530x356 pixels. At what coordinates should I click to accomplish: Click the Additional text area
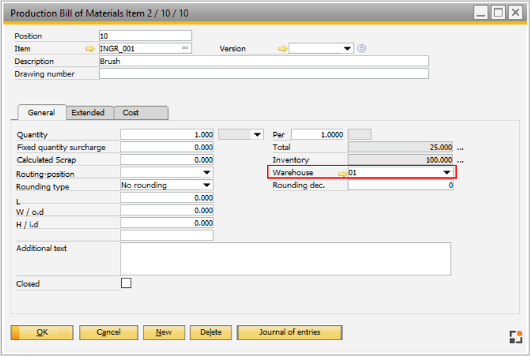286,259
